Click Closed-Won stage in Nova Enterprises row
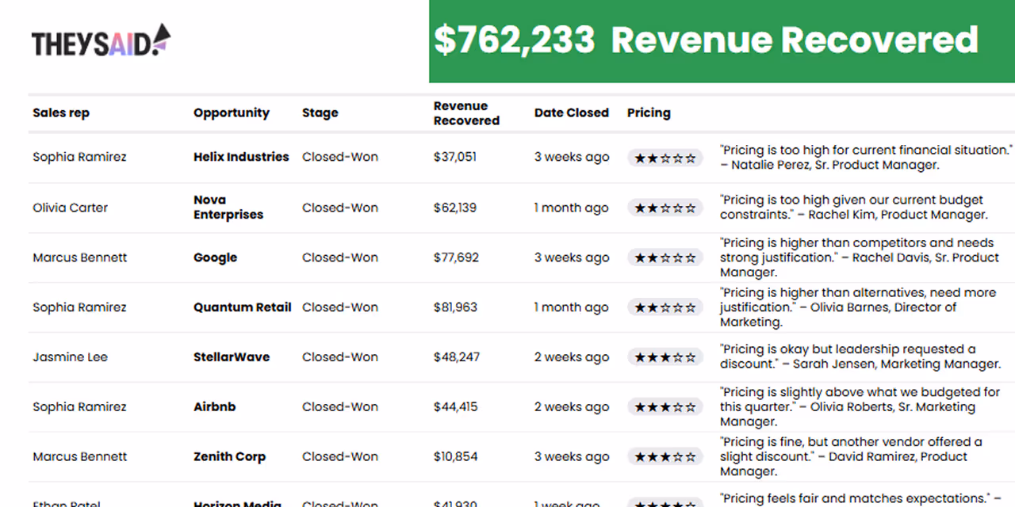1015x507 pixels. pyautogui.click(x=340, y=208)
